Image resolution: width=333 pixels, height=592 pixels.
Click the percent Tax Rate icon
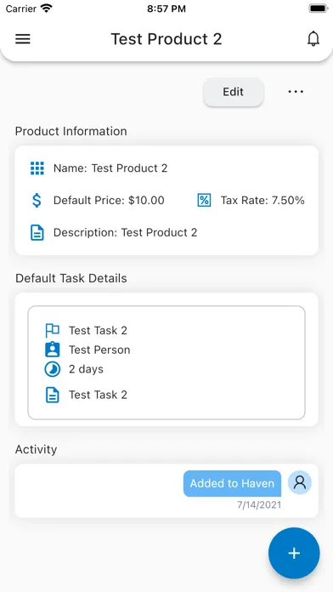pos(204,200)
